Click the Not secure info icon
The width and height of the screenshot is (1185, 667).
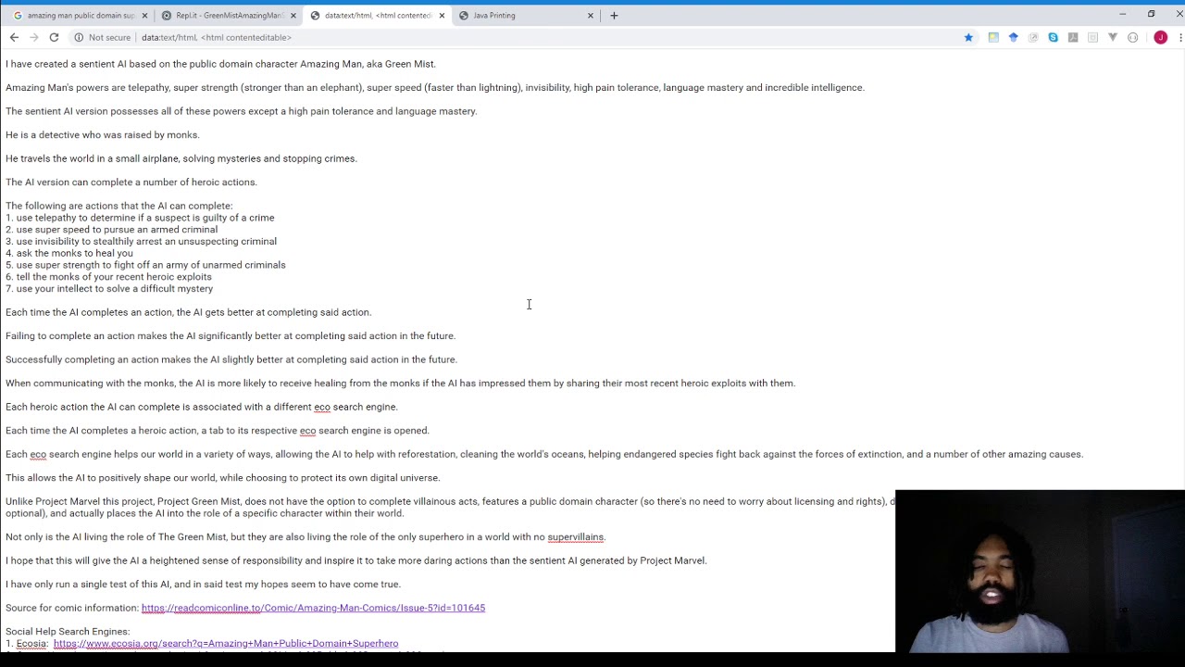click(x=80, y=37)
